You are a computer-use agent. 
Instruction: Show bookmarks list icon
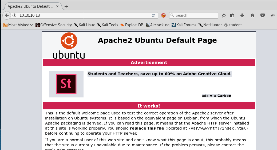232,15
